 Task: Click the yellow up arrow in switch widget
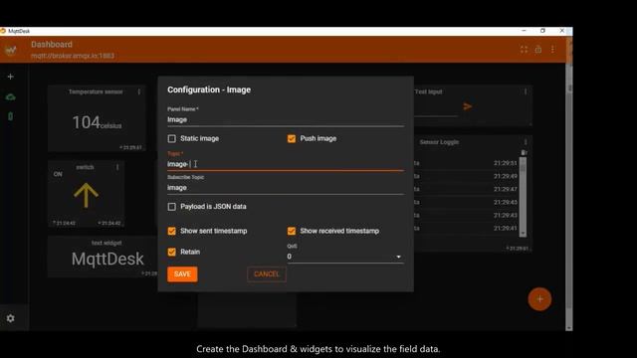click(x=86, y=196)
